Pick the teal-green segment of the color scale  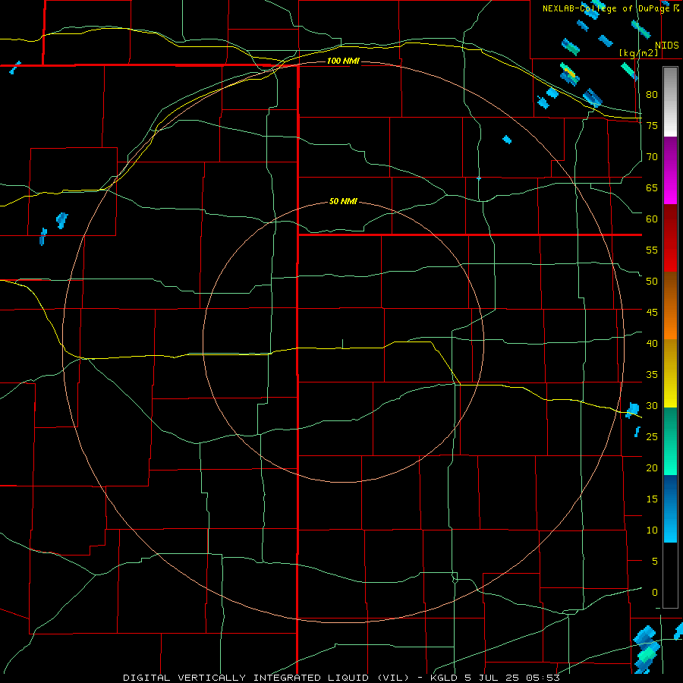(x=670, y=441)
